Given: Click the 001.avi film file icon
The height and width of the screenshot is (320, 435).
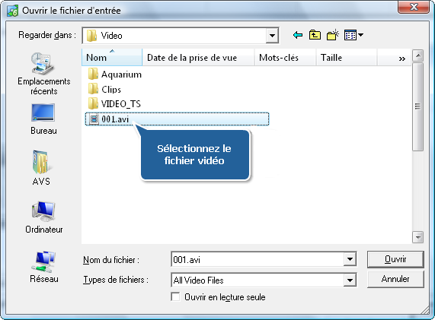Looking at the screenshot, I should (x=94, y=119).
